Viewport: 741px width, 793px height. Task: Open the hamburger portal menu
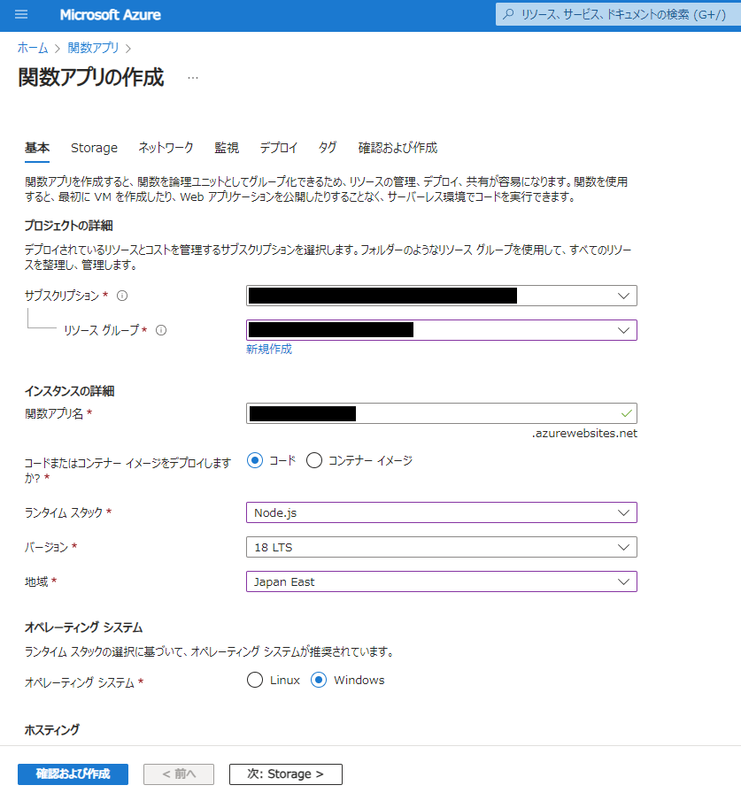pyautogui.click(x=21, y=15)
